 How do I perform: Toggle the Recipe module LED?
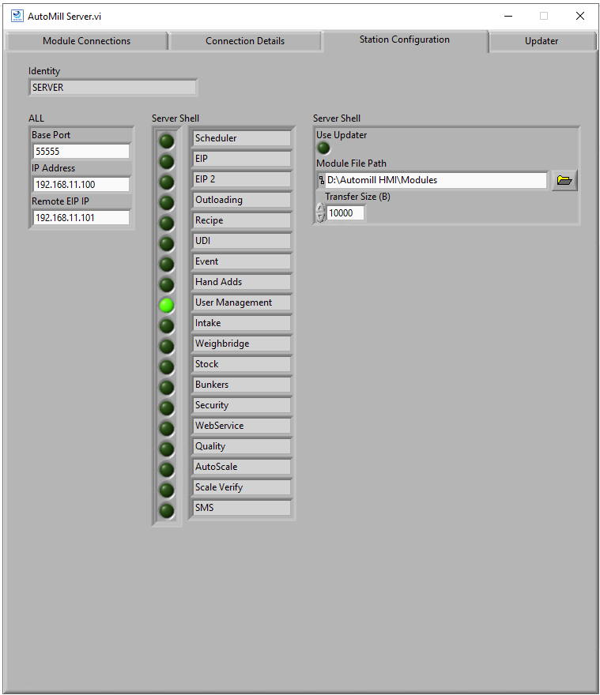(x=167, y=224)
